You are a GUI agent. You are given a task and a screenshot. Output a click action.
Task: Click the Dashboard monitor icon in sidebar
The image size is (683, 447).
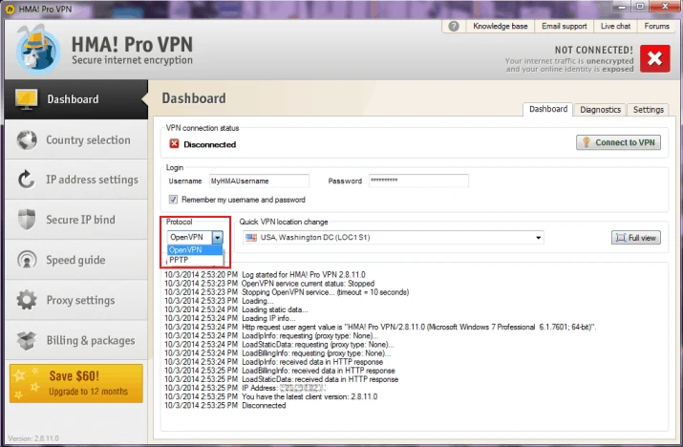[26, 99]
